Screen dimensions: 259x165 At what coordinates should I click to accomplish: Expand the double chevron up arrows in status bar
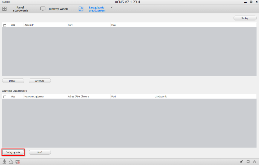[x=254, y=162]
